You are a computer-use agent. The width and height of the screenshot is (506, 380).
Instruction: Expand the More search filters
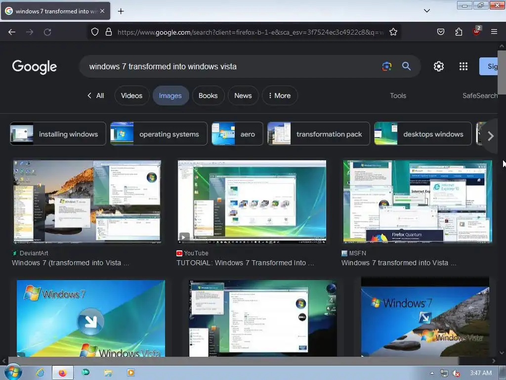click(280, 95)
